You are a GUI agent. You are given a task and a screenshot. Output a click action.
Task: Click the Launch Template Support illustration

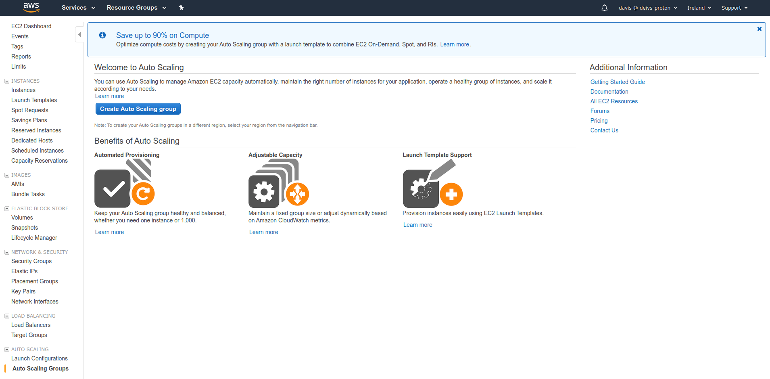pos(433,183)
